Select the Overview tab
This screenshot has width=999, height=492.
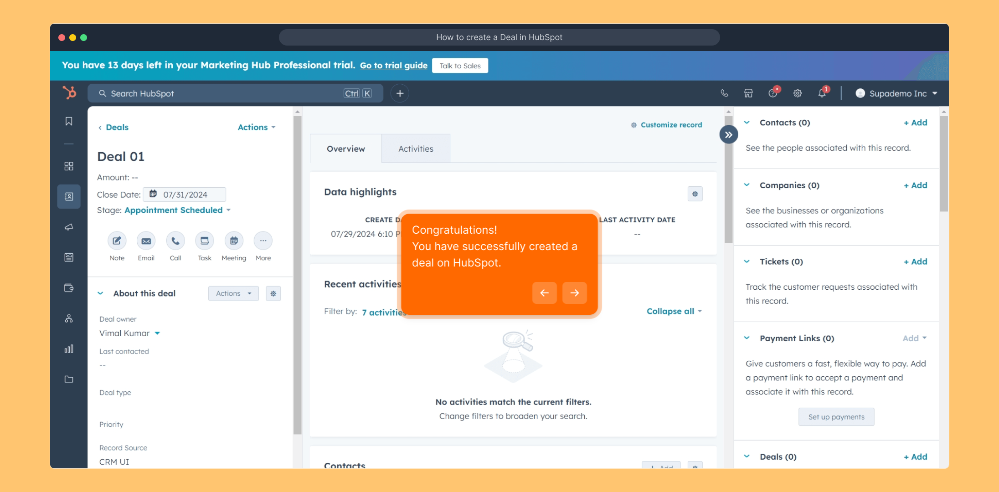[x=345, y=149]
